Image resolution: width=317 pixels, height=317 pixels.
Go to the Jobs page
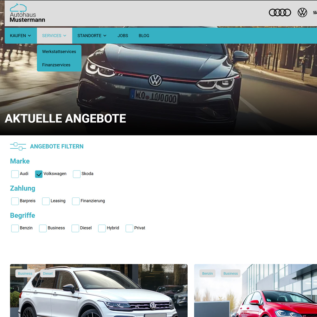point(123,36)
